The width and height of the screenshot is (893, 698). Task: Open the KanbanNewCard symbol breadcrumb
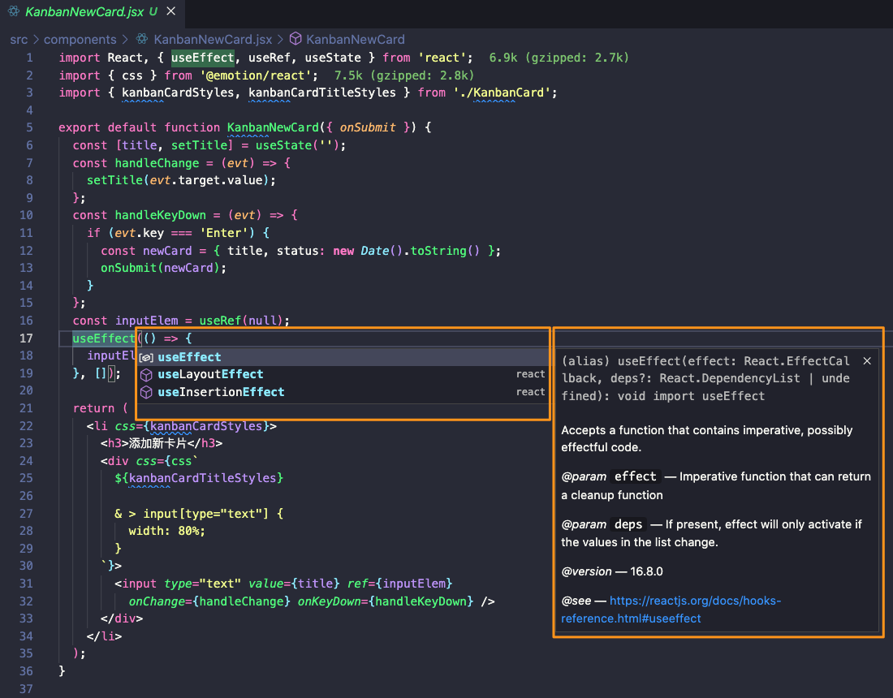click(x=356, y=39)
